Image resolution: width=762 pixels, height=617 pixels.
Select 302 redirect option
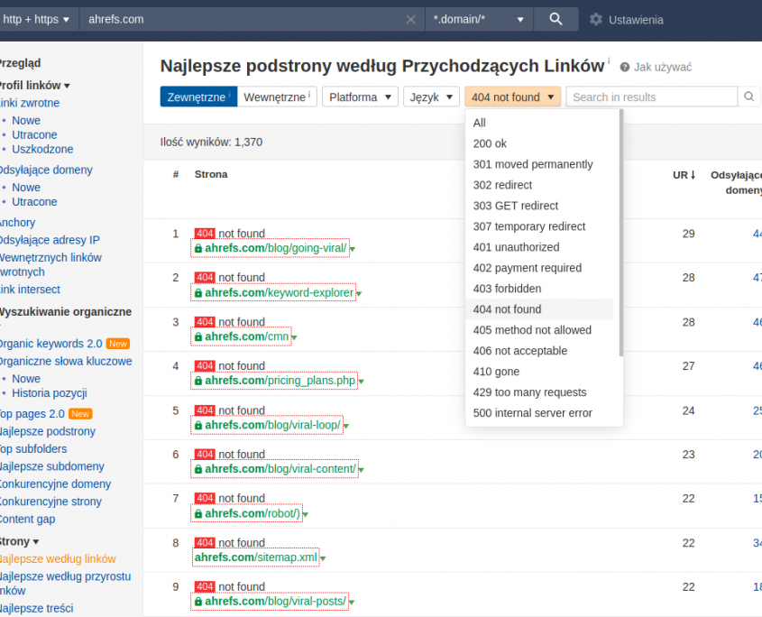point(539,185)
